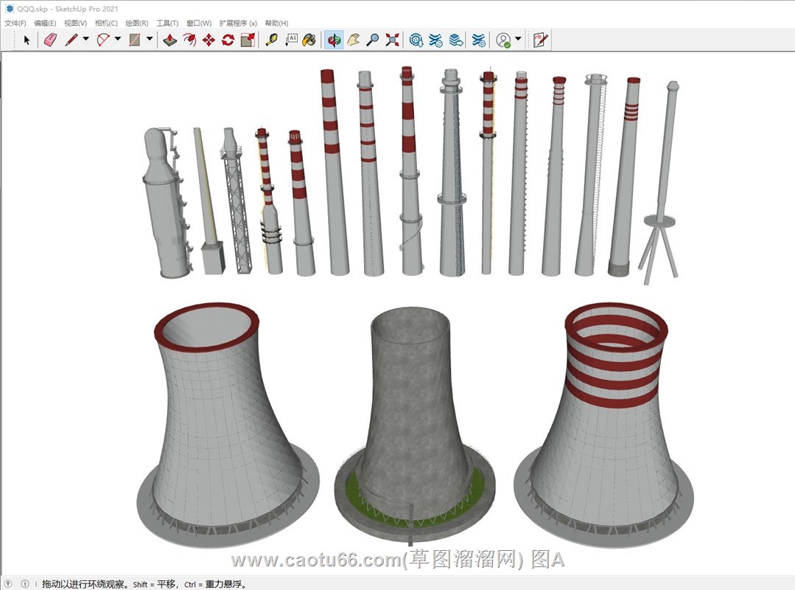Activate the Scale tool

pyautogui.click(x=248, y=40)
